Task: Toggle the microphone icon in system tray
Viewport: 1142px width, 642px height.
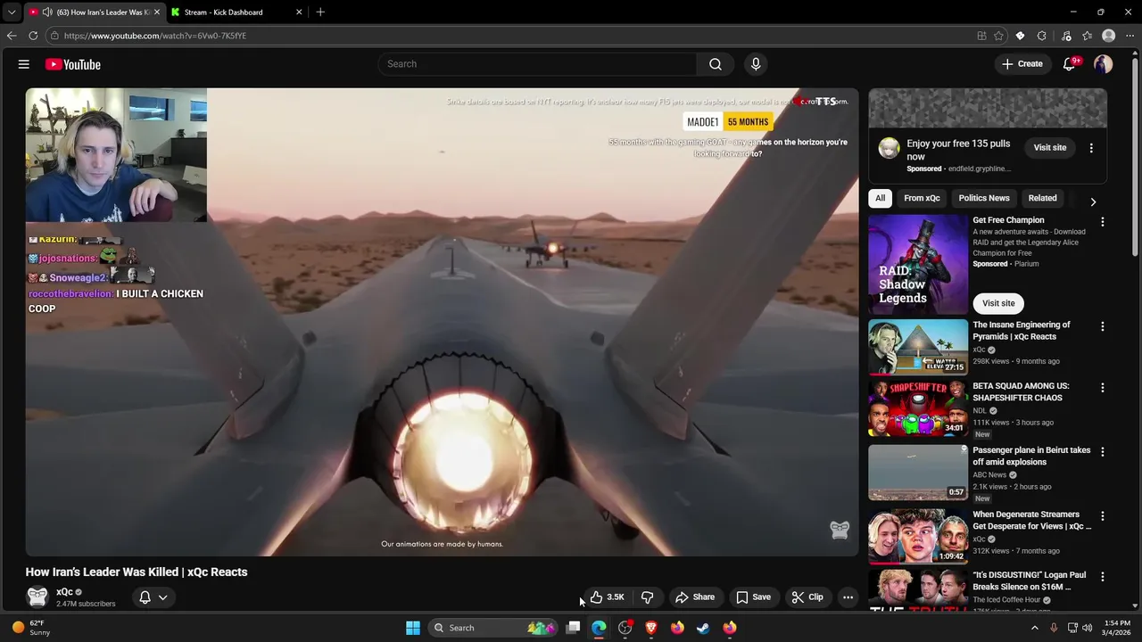Action: 1055,628
